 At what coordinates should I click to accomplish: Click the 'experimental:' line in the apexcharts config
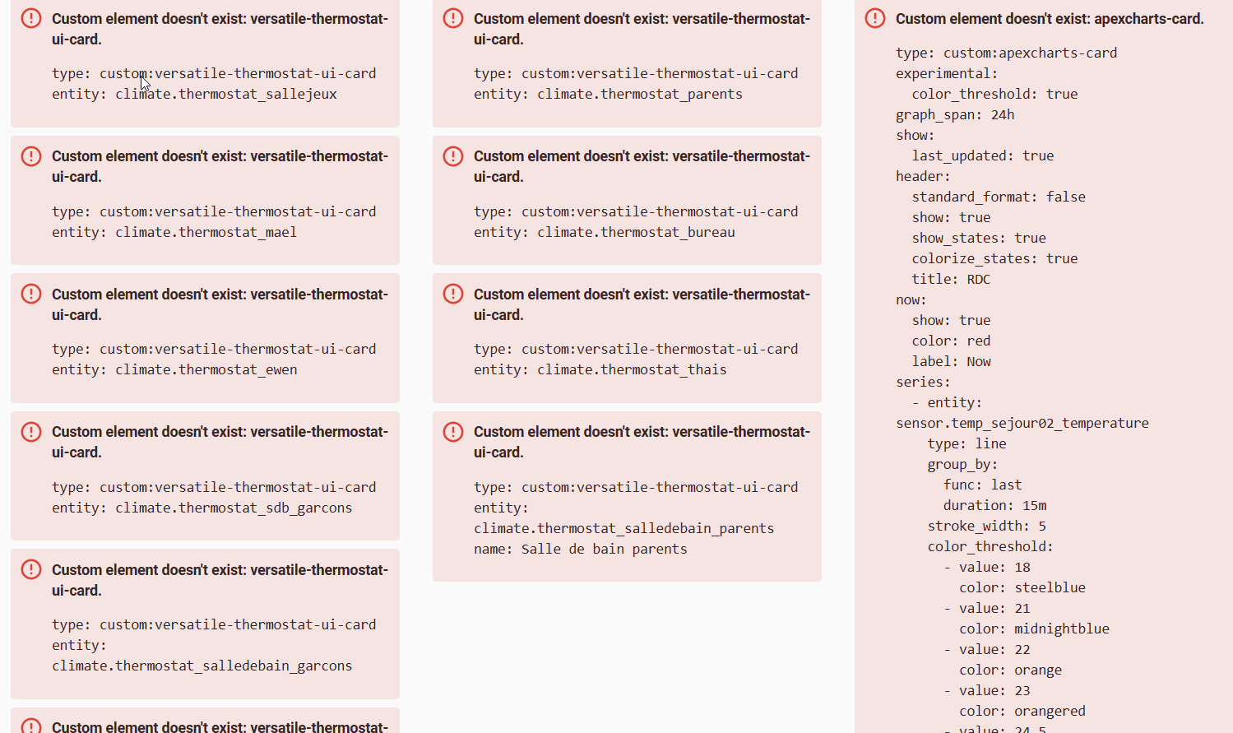coord(947,73)
